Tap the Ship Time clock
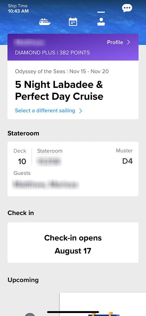 (18, 8)
